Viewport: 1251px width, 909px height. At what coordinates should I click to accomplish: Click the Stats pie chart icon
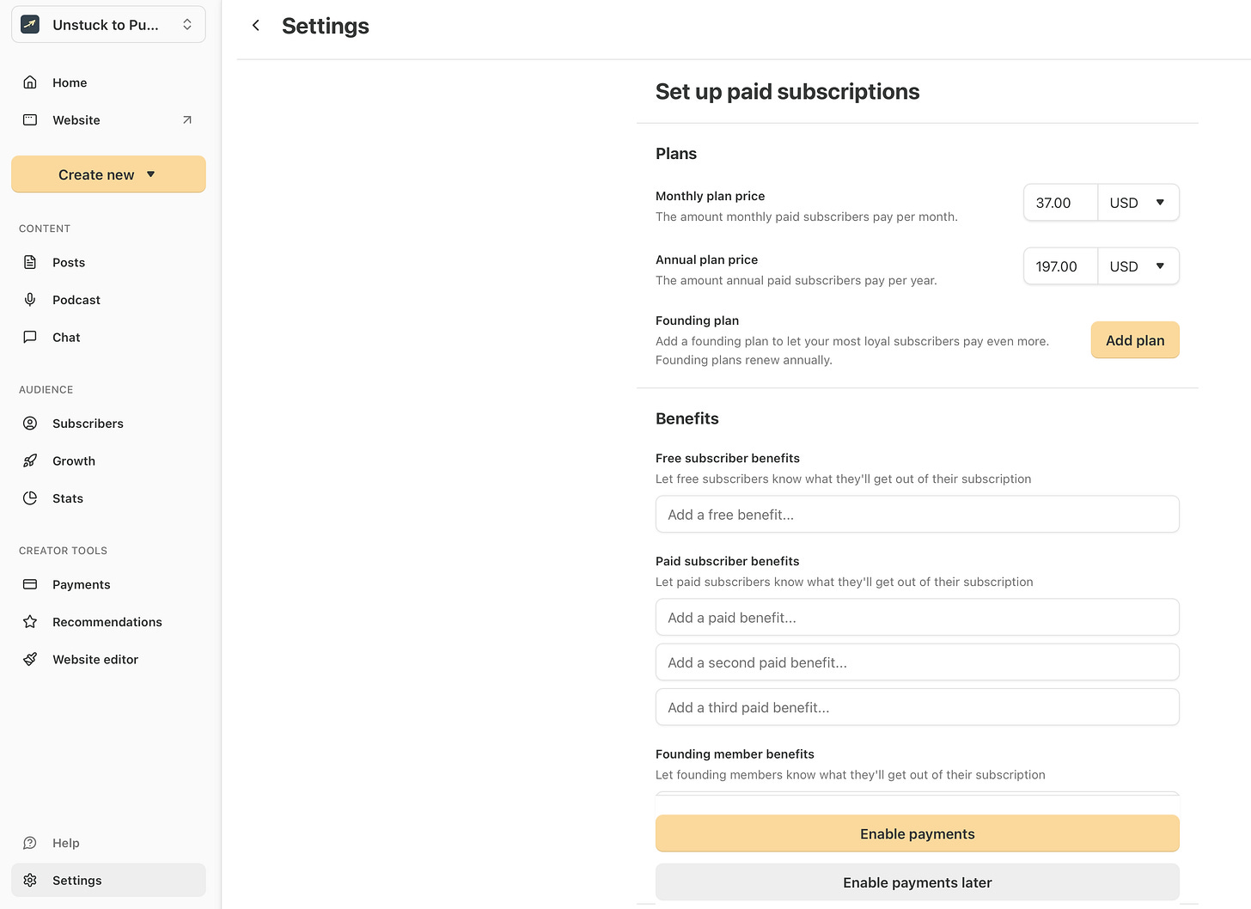tap(30, 498)
